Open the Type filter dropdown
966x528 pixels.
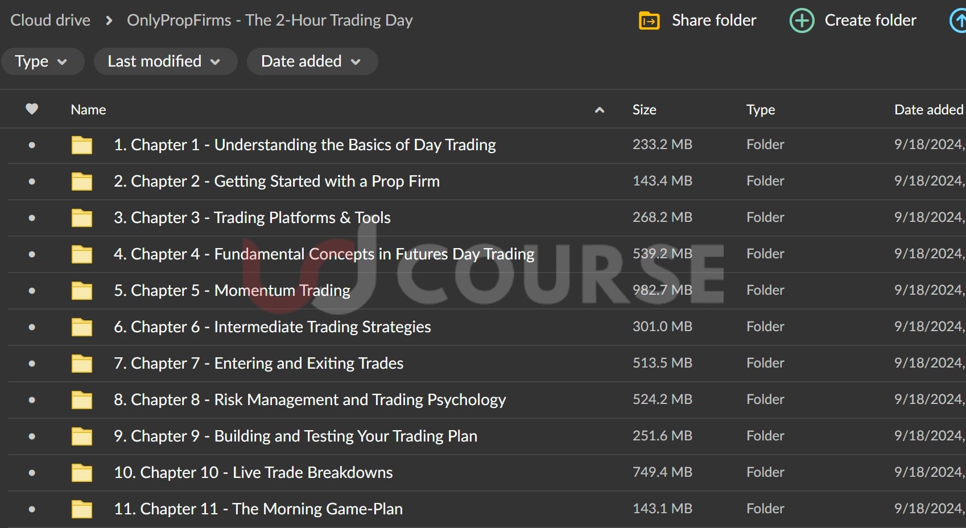42,61
